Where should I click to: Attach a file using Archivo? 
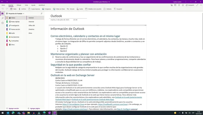pyautogui.click(x=22, y=9)
